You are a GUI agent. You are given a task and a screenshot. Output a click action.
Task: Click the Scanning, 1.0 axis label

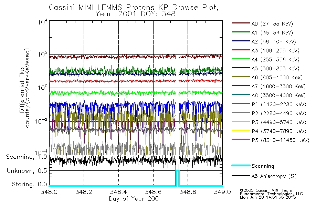[x=27, y=157]
